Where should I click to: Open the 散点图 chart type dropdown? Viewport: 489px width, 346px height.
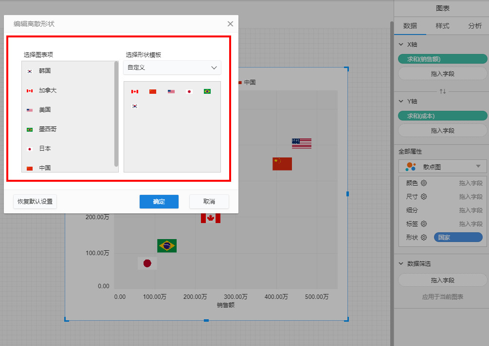pos(442,167)
